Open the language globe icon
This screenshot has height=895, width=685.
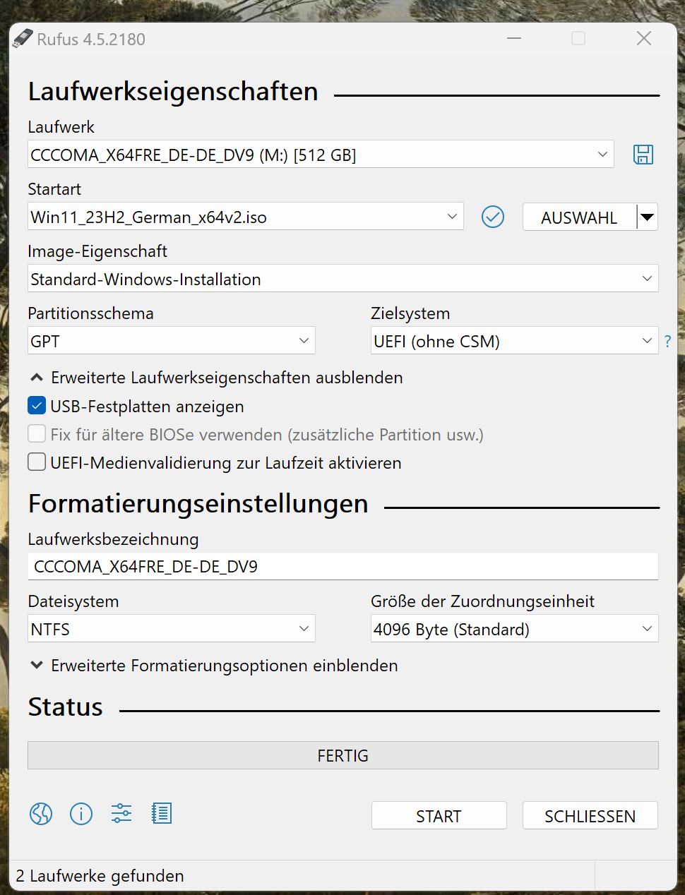coord(41,814)
